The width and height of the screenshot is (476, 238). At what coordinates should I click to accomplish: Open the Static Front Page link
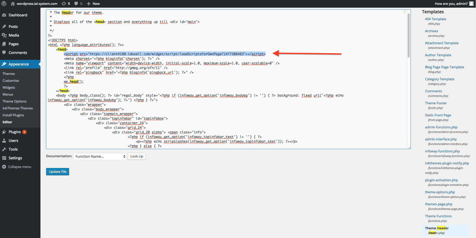click(x=438, y=115)
